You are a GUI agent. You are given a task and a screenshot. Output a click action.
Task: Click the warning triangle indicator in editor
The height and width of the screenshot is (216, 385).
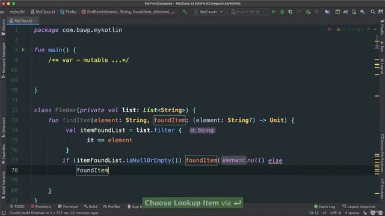(x=339, y=29)
